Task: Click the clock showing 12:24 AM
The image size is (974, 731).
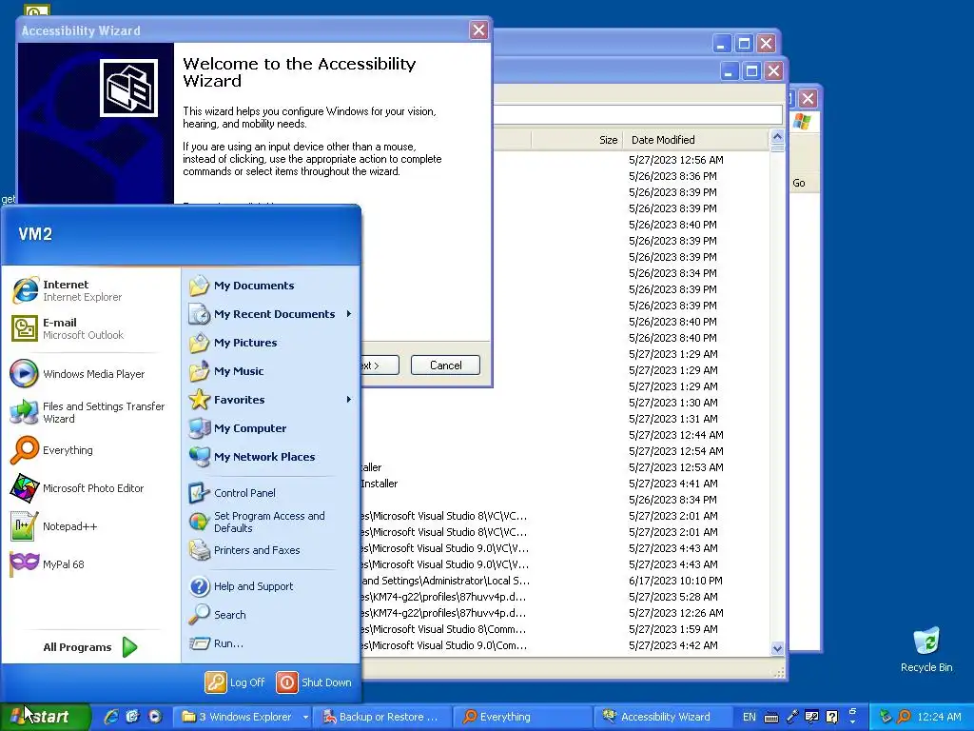Action: tap(939, 717)
